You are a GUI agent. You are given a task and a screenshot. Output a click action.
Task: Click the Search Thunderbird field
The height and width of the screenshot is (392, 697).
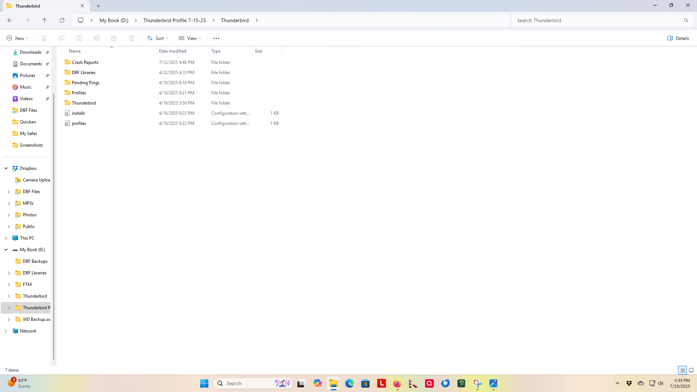602,20
